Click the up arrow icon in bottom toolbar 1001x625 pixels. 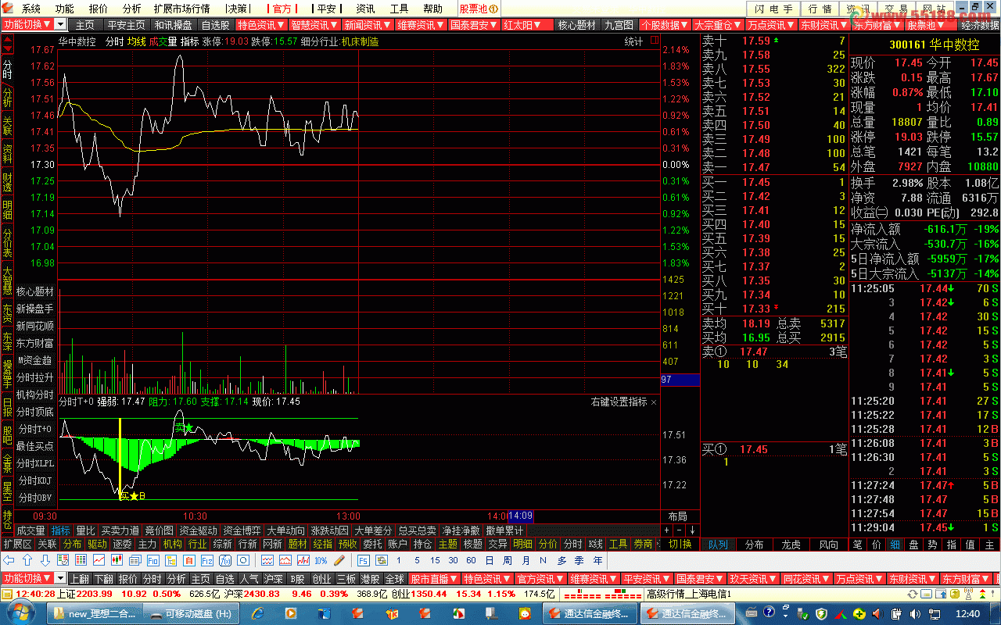click(x=27, y=560)
